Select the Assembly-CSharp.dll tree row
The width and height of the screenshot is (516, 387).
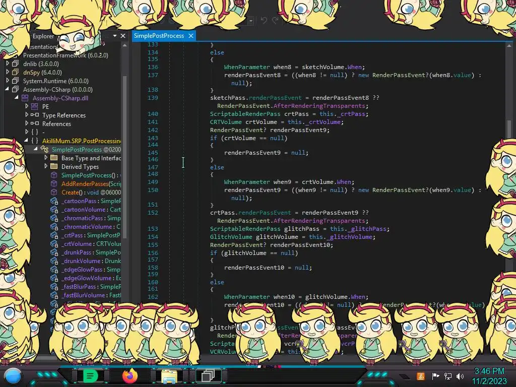[x=60, y=98]
